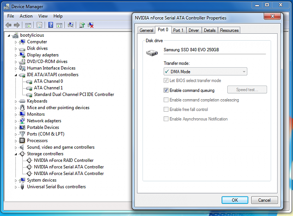Screen dimensions: 293x216
Task: Click the Back arrow toolbar icon
Action: 9,25
